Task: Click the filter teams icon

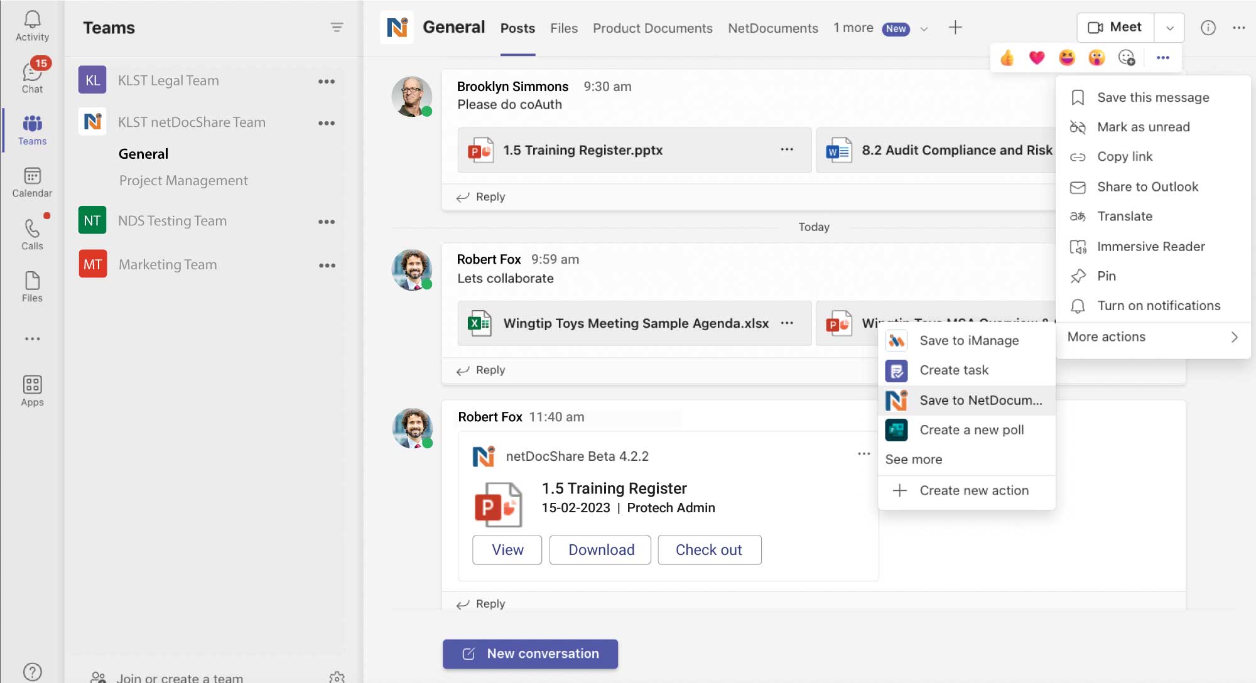Action: tap(337, 28)
